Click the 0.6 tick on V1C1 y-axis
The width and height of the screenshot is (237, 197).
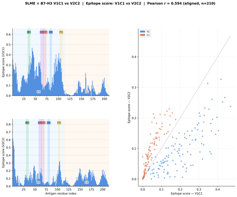tap(9, 35)
